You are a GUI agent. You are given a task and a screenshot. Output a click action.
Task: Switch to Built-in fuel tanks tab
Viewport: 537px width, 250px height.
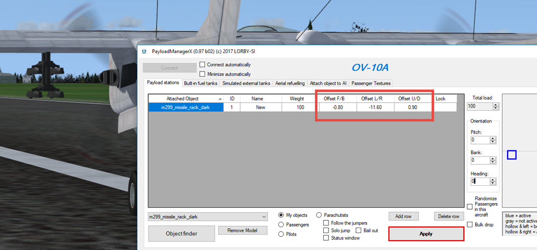(x=201, y=83)
